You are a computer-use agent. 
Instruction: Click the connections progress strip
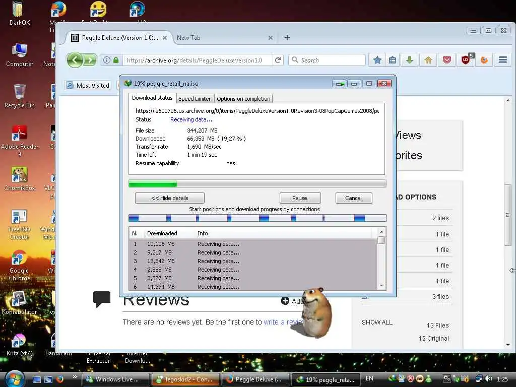point(257,218)
